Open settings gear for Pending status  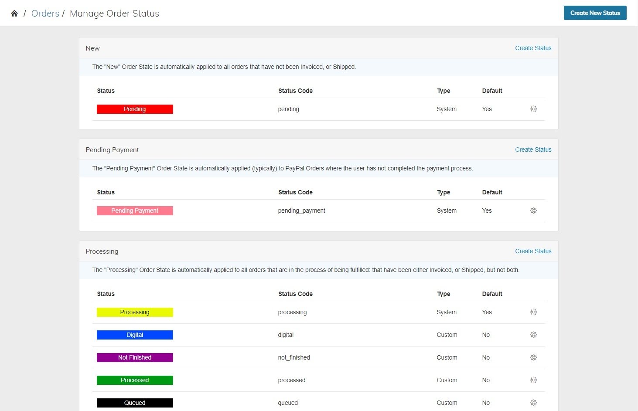tap(533, 109)
